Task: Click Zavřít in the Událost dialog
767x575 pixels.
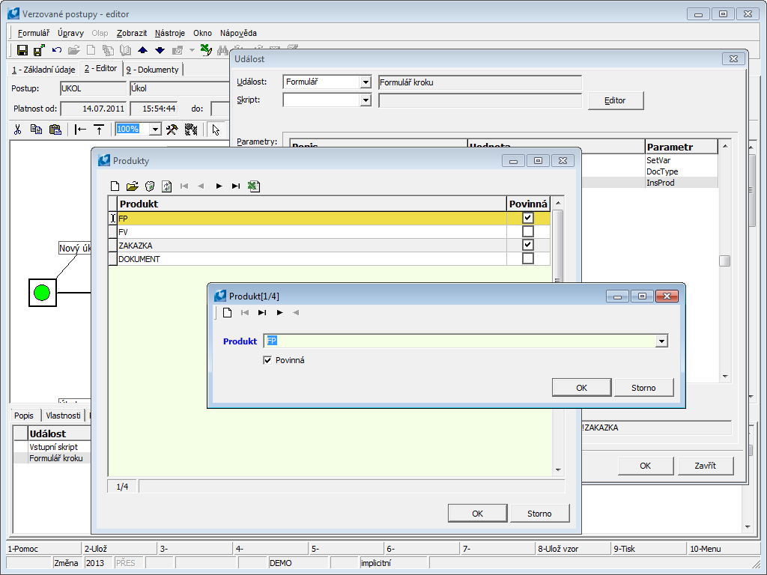Action: tap(705, 466)
